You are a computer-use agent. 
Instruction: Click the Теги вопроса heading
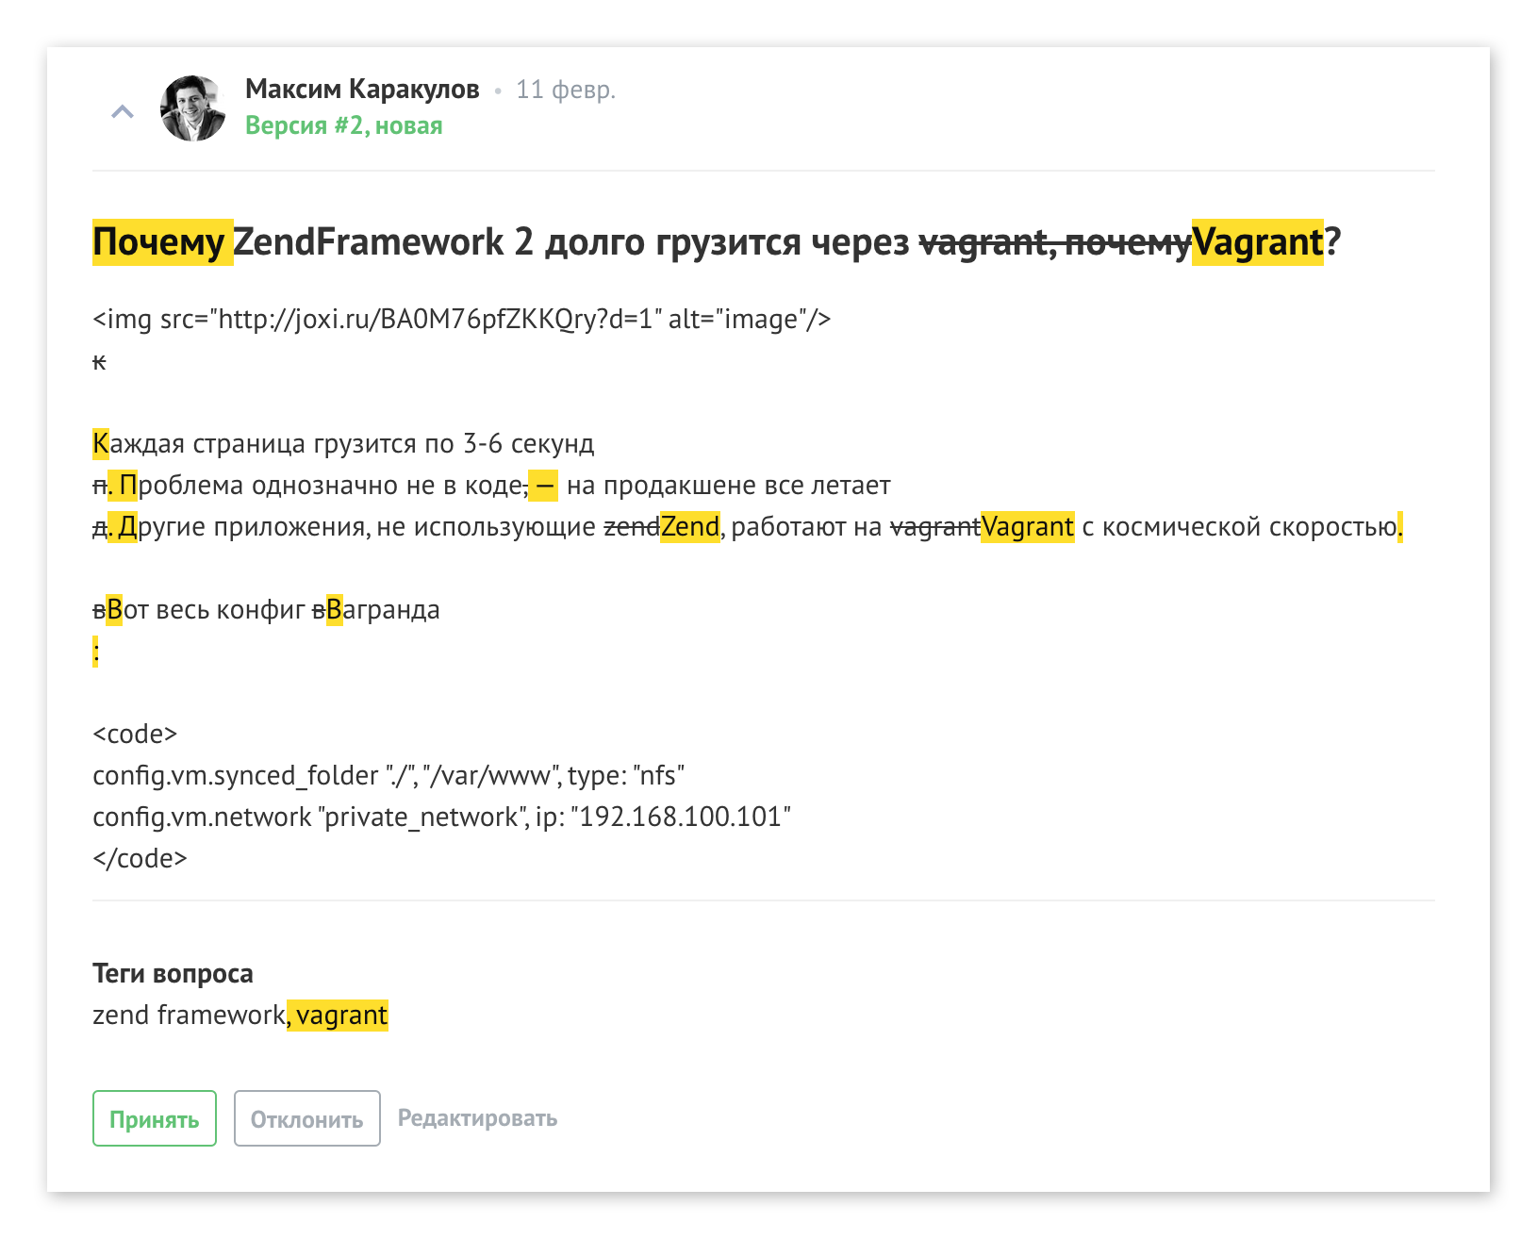(x=173, y=973)
